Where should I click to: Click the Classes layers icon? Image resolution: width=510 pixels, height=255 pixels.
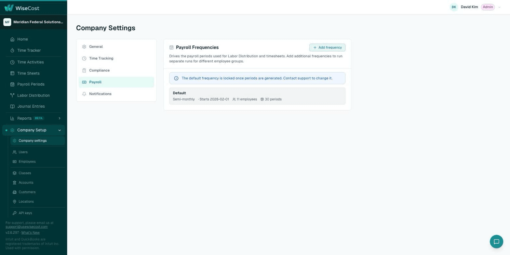point(14,173)
